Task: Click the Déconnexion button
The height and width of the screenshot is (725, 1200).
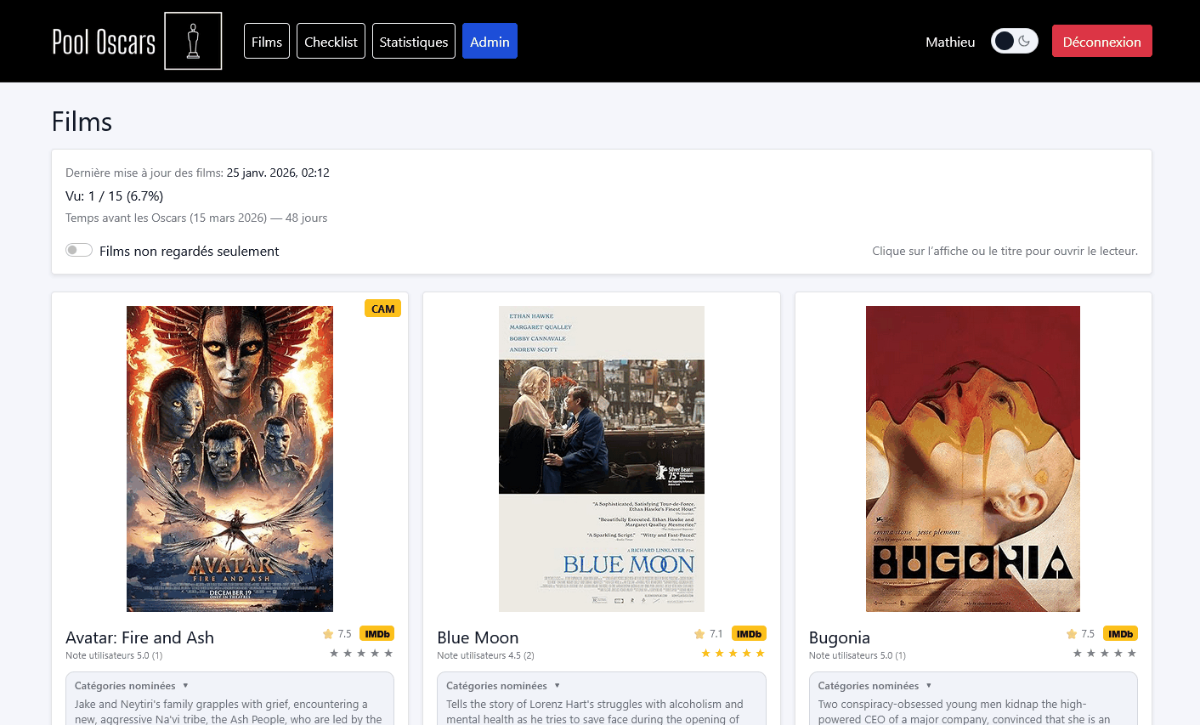Action: point(1102,41)
